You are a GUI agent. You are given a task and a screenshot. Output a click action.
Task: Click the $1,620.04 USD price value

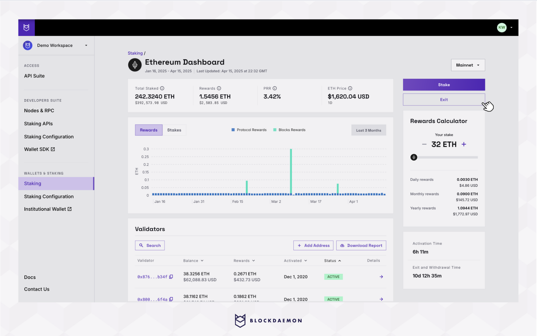tap(348, 96)
